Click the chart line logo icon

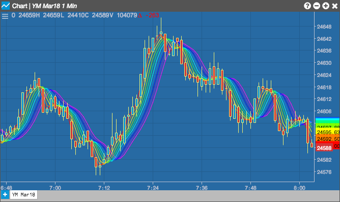click(x=6, y=6)
